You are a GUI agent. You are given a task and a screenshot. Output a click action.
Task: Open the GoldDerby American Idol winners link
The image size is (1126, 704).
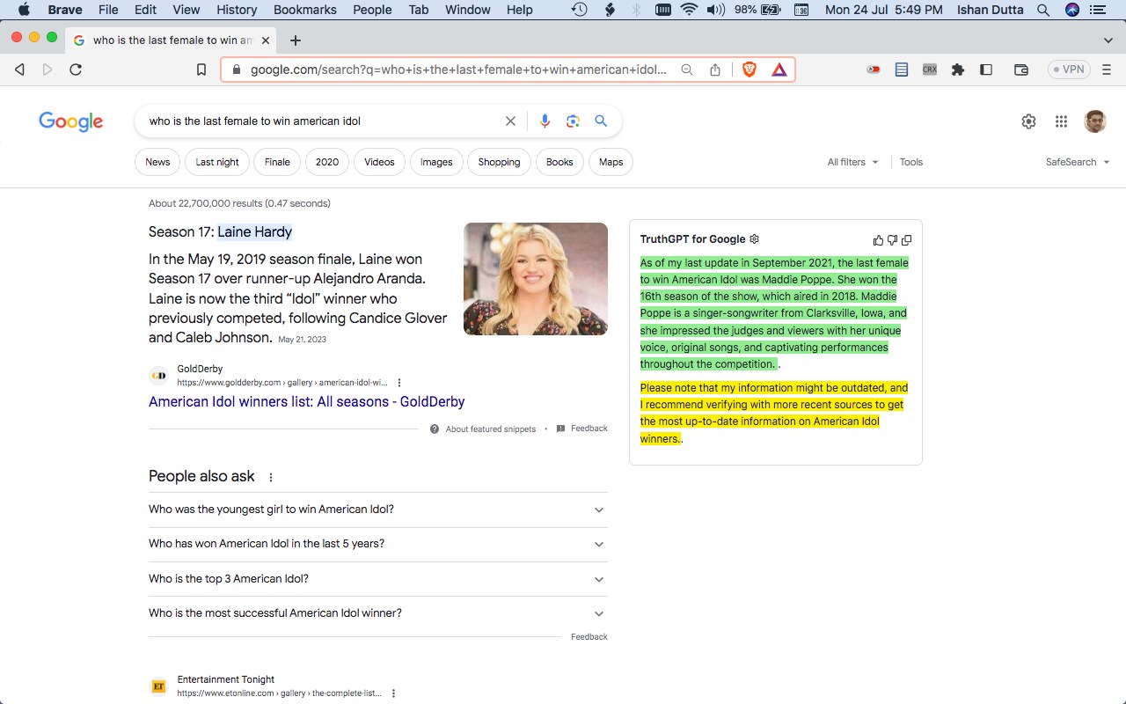pyautogui.click(x=306, y=401)
